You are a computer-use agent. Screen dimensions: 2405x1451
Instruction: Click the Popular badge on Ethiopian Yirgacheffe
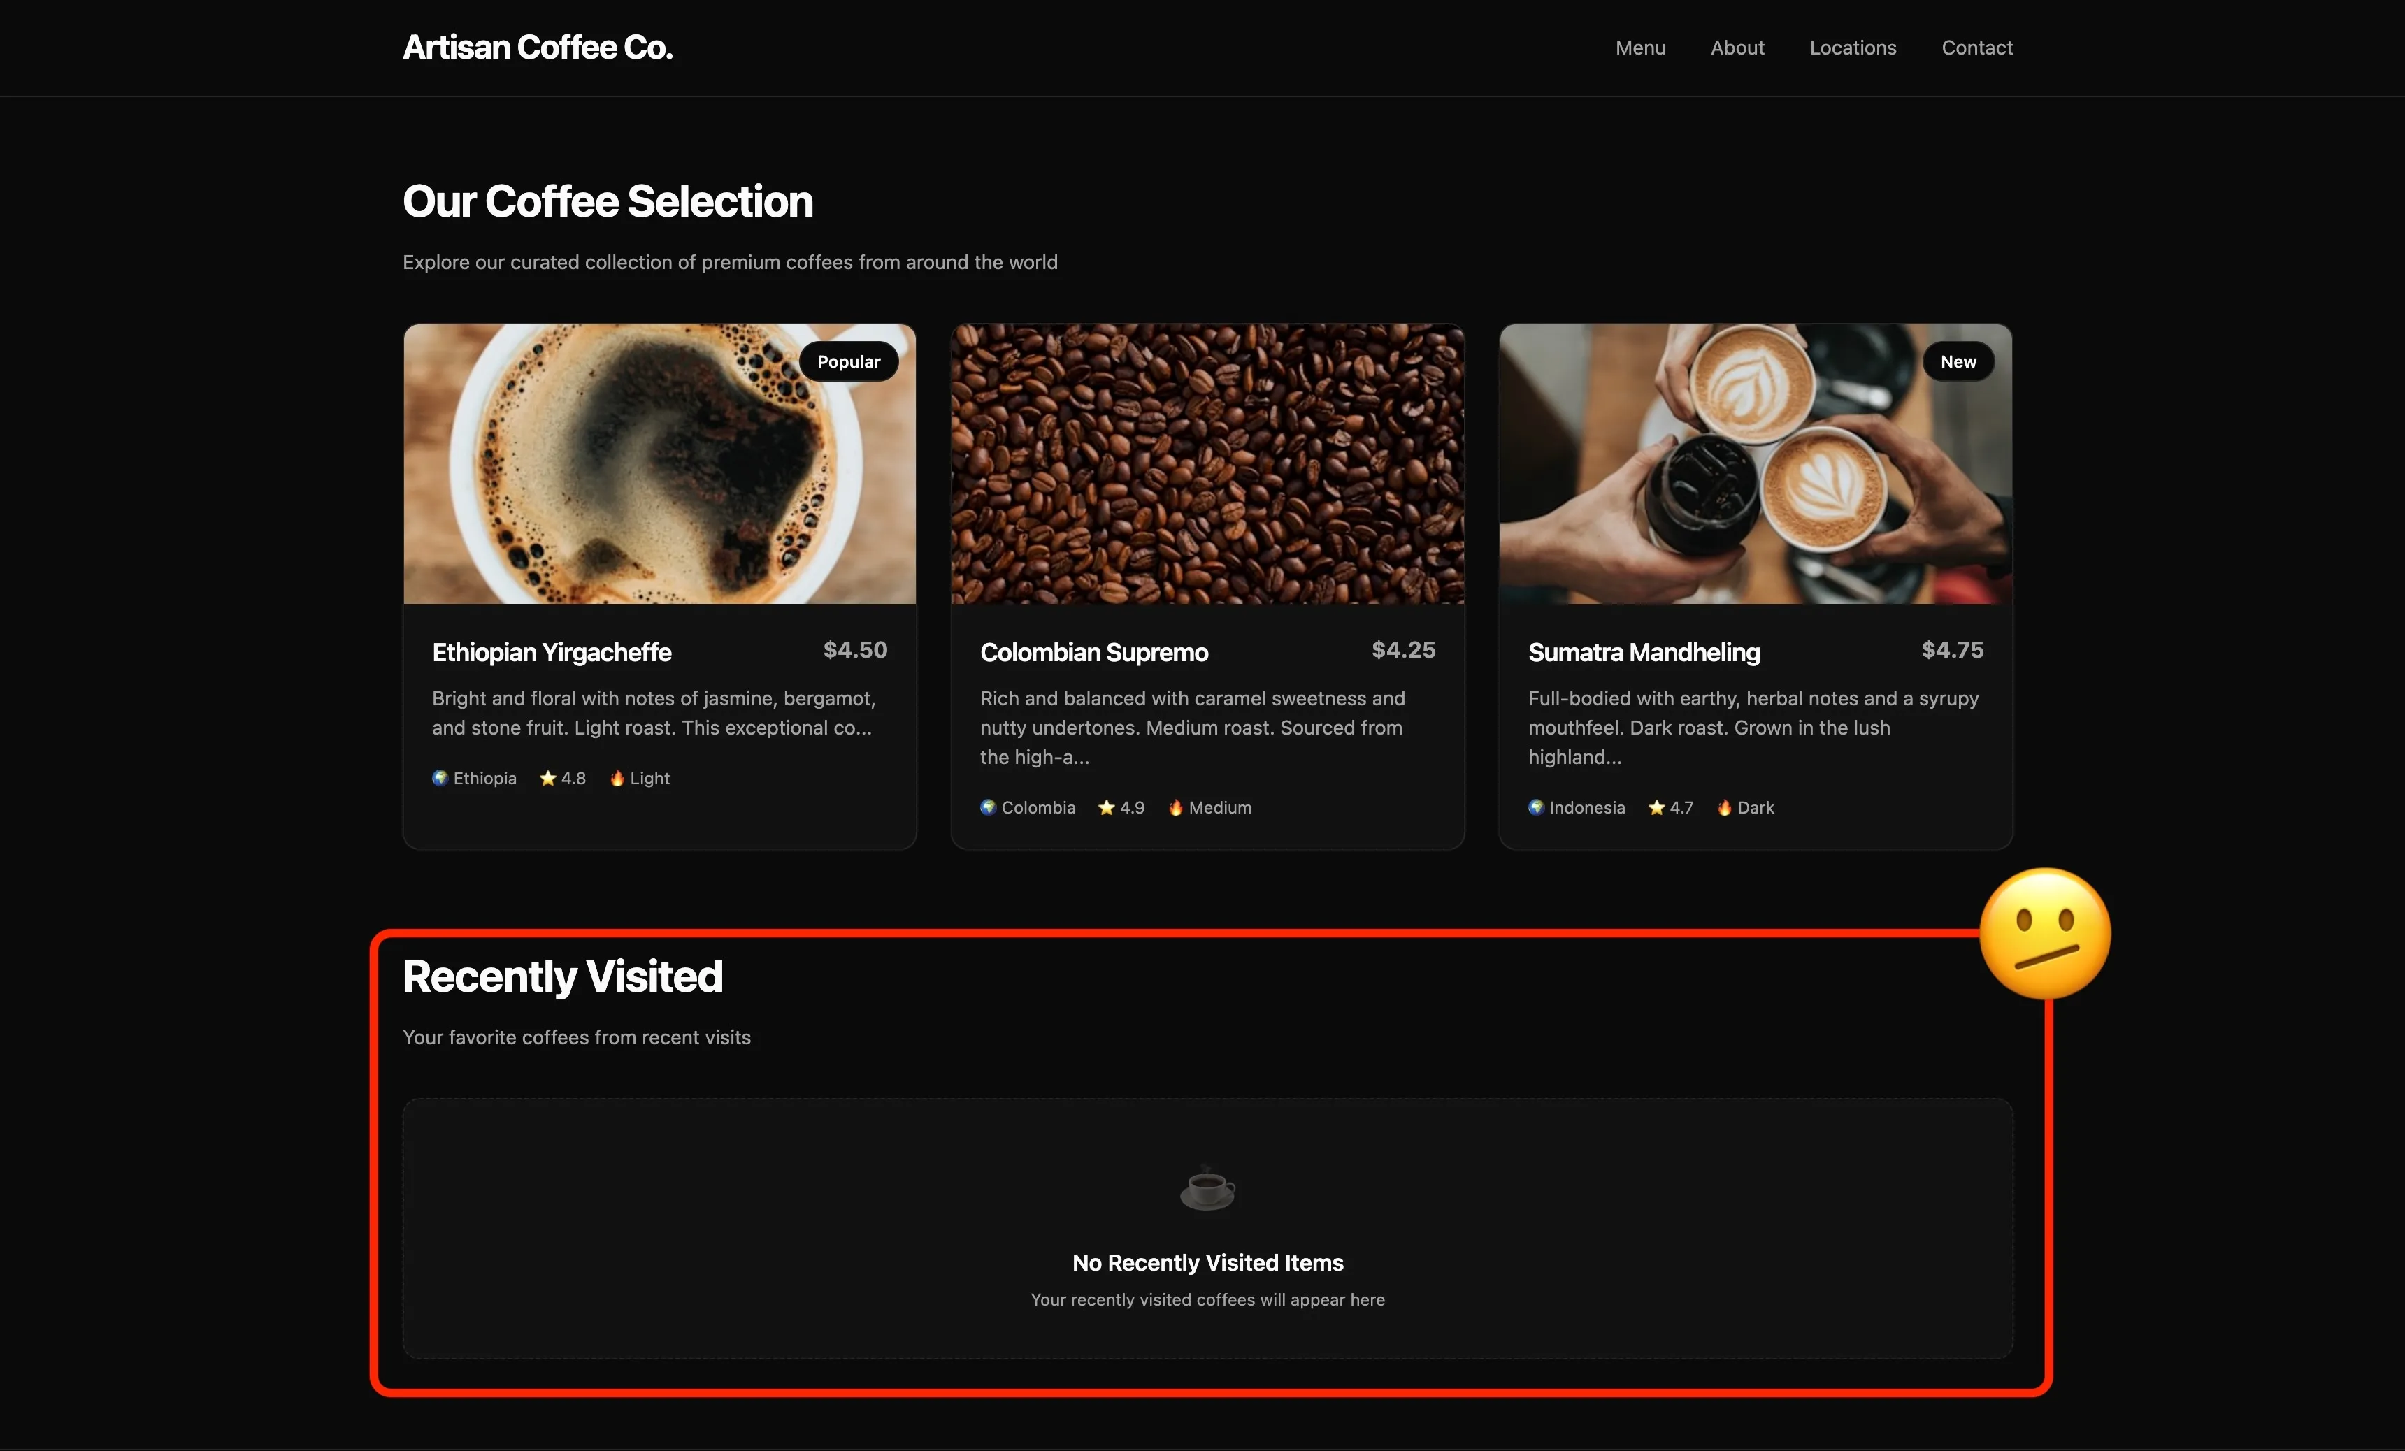[x=847, y=361]
